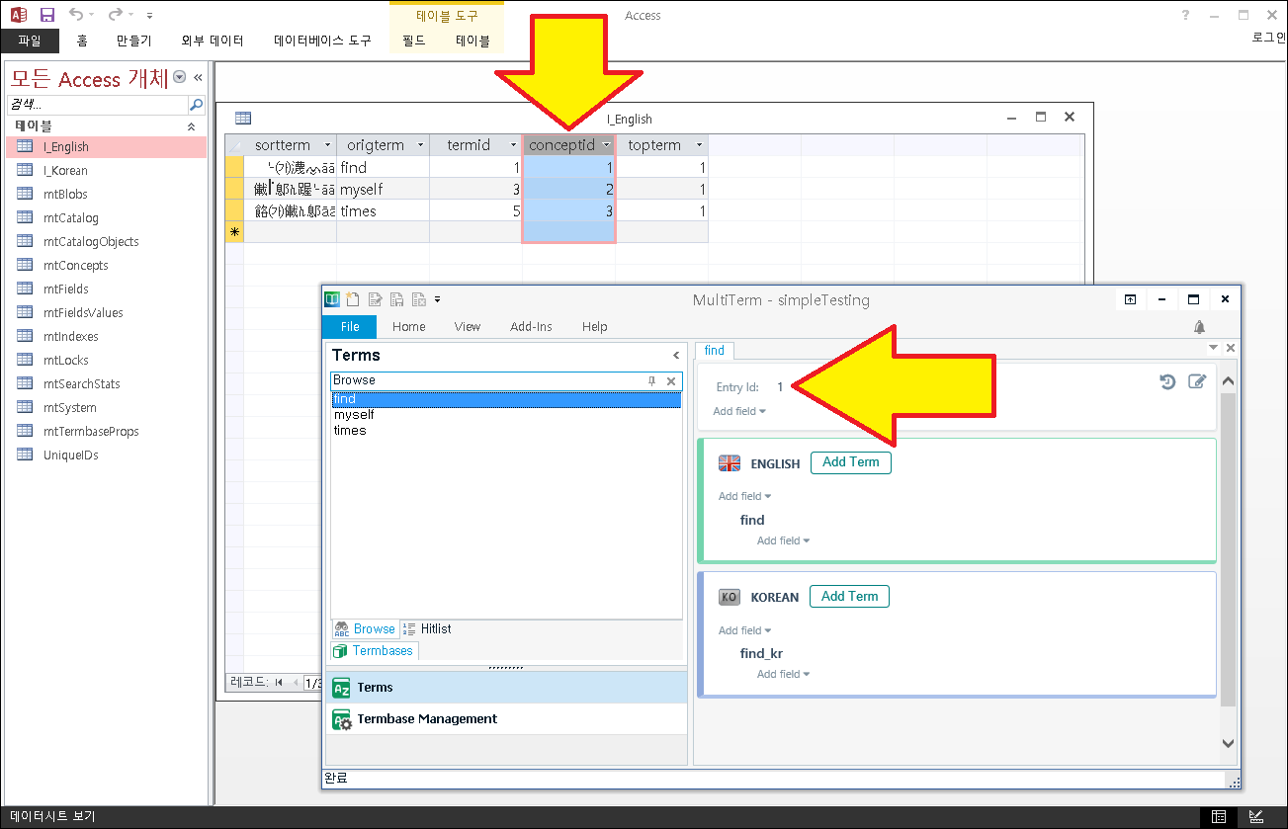The height and width of the screenshot is (829, 1288).
Task: Click the Redo arrow in Access title bar
Action: click(x=116, y=15)
